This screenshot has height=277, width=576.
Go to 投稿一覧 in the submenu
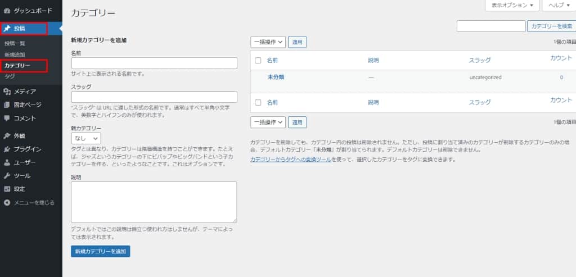15,43
